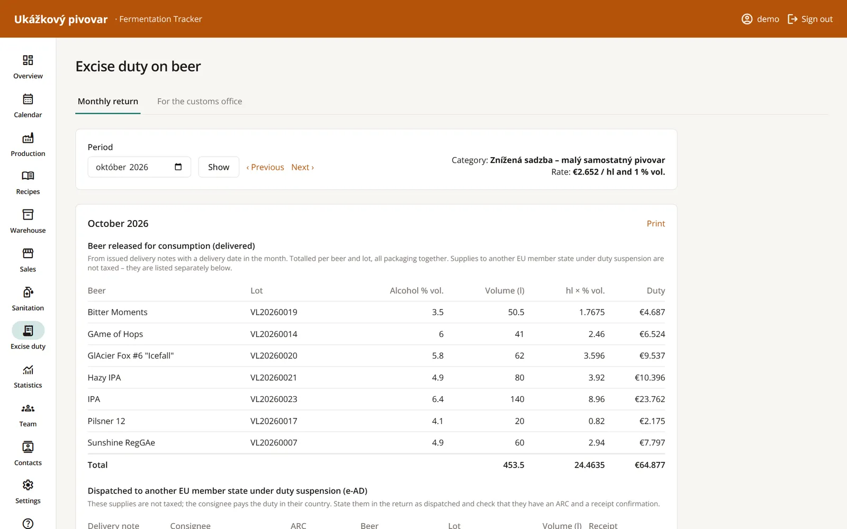Select the Excise duty receipt icon

click(x=28, y=331)
